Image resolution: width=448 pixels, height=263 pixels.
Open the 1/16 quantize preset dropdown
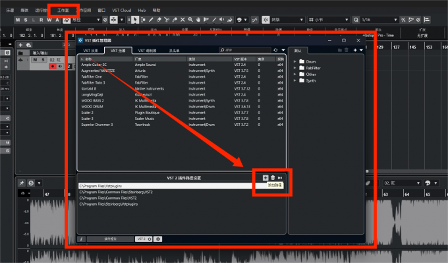click(x=379, y=20)
